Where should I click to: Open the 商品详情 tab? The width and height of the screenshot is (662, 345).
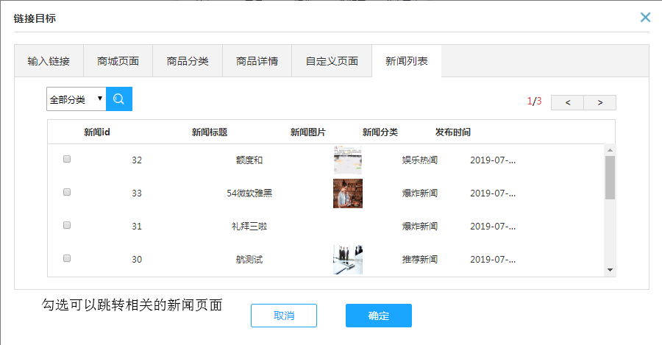(257, 61)
